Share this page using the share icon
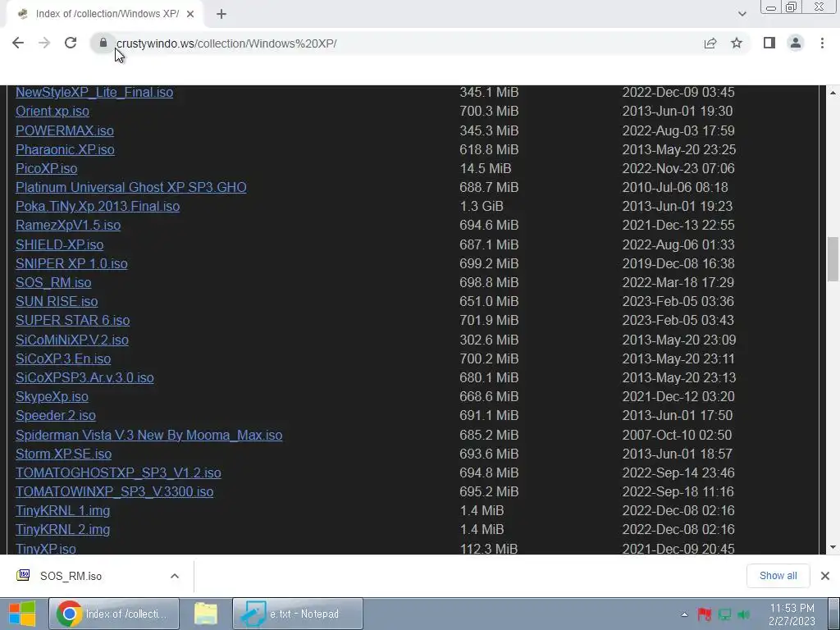Image resolution: width=840 pixels, height=630 pixels. pyautogui.click(x=710, y=43)
